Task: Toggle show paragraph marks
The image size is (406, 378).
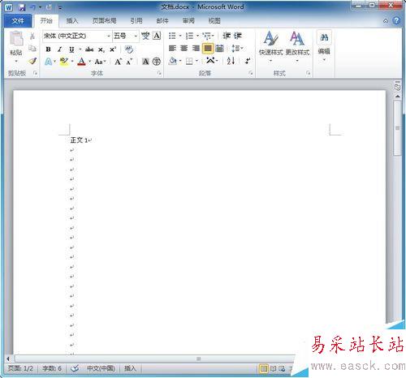Action: [248, 61]
